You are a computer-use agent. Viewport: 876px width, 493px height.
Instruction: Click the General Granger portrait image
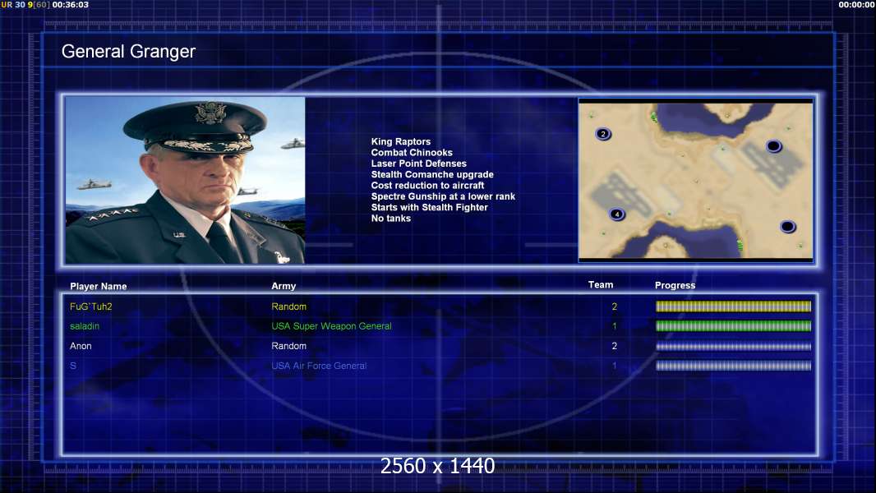185,180
